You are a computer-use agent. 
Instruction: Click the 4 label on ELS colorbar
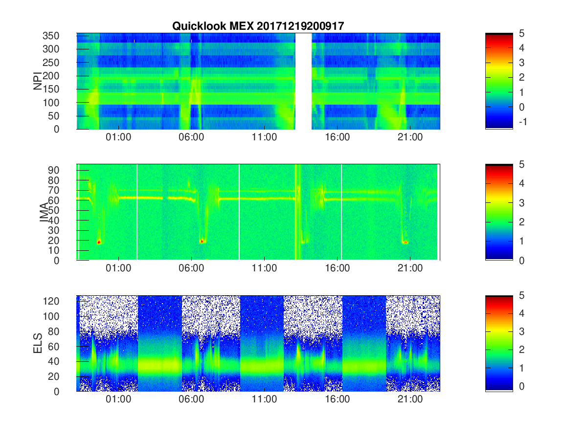(x=521, y=313)
